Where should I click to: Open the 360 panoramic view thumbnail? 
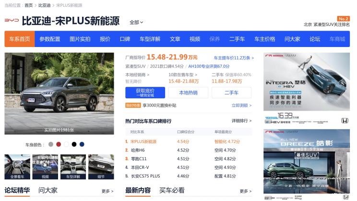click(17, 166)
